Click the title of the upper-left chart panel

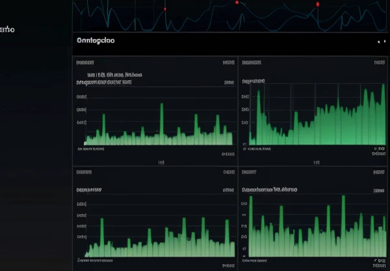(x=84, y=63)
